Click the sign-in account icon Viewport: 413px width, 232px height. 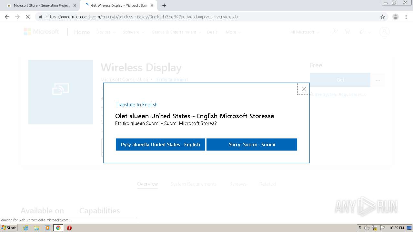384,32
